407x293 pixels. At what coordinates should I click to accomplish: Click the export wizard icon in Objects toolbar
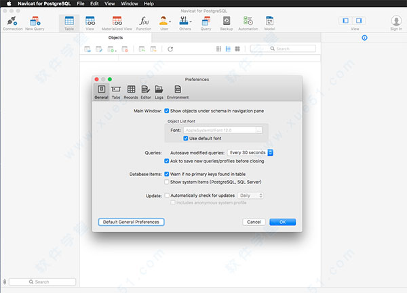153,49
